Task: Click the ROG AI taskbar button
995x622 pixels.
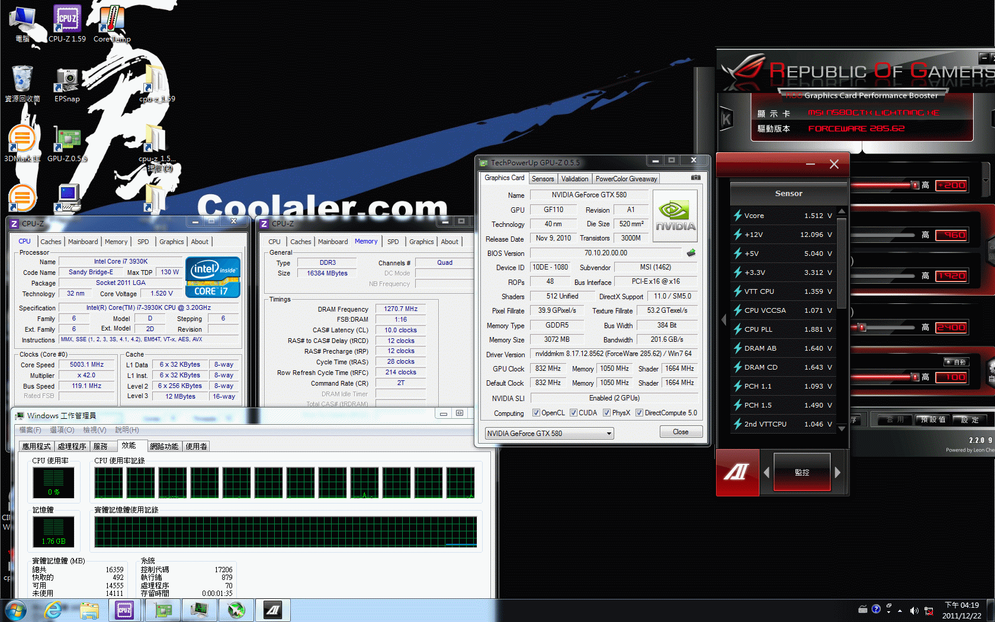Action: coord(272,610)
